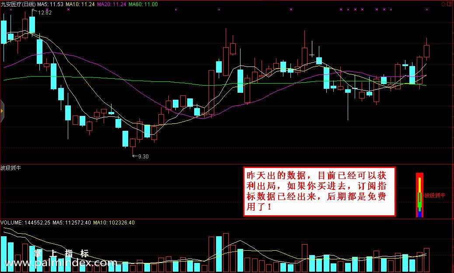Click the 9.30 low price label

click(x=143, y=156)
